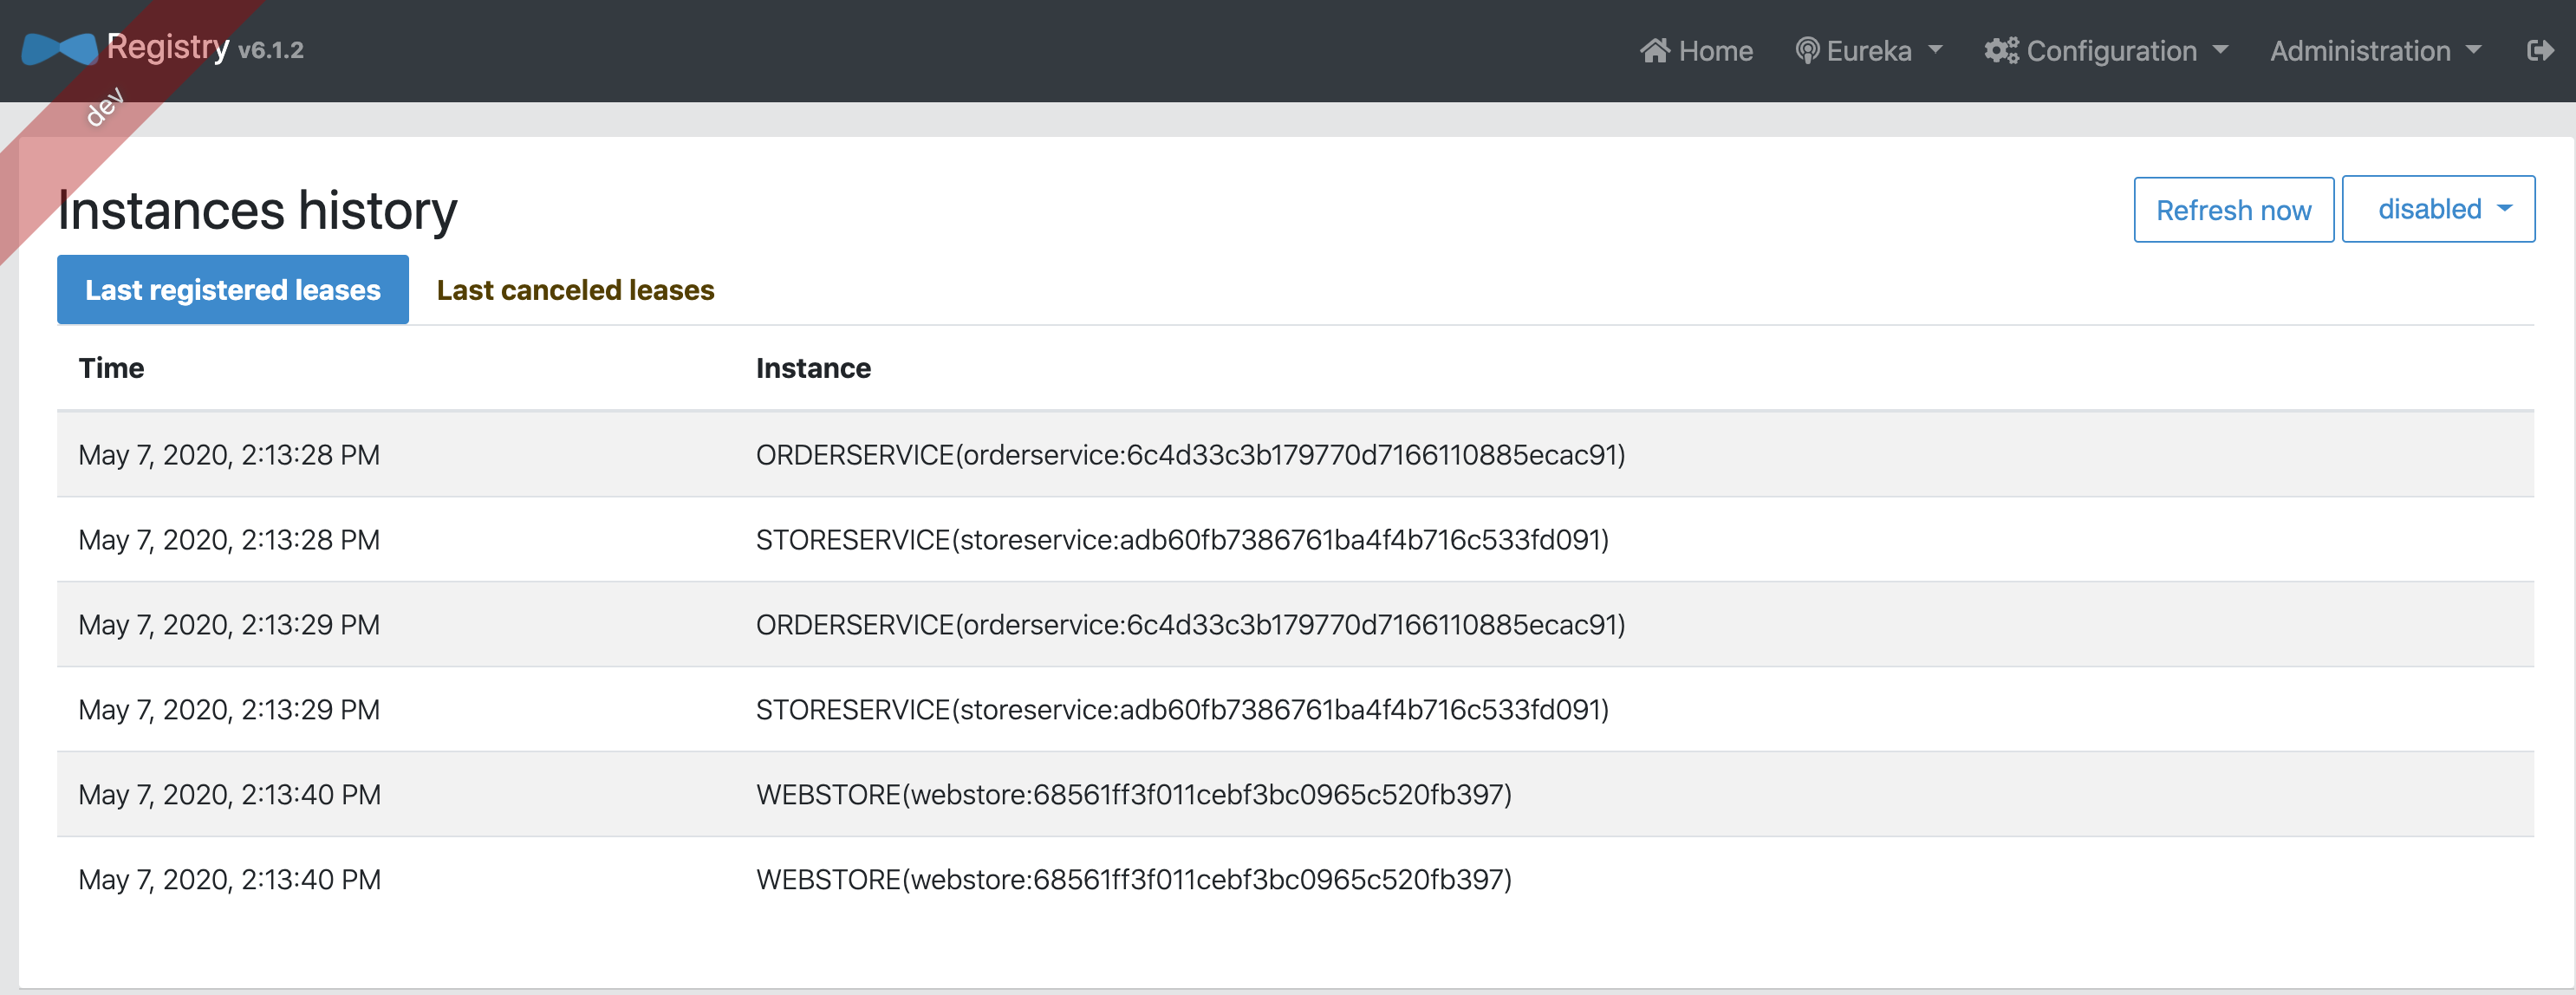Open the Administration dropdown menu
Image resolution: width=2576 pixels, height=995 pixels.
point(2374,51)
